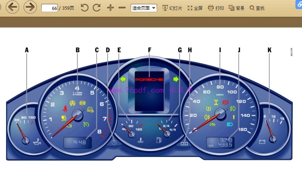
Task: Click the battery icon in the voltmeter
Action: (262, 142)
